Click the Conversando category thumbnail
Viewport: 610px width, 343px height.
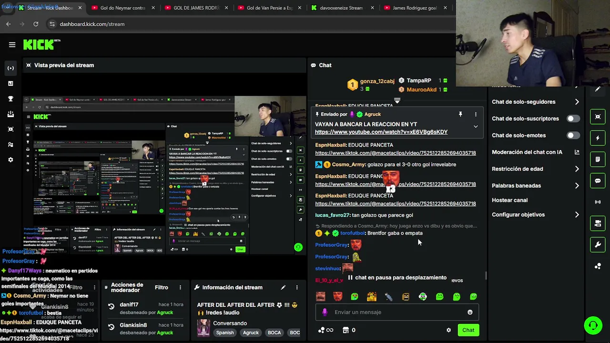203,328
